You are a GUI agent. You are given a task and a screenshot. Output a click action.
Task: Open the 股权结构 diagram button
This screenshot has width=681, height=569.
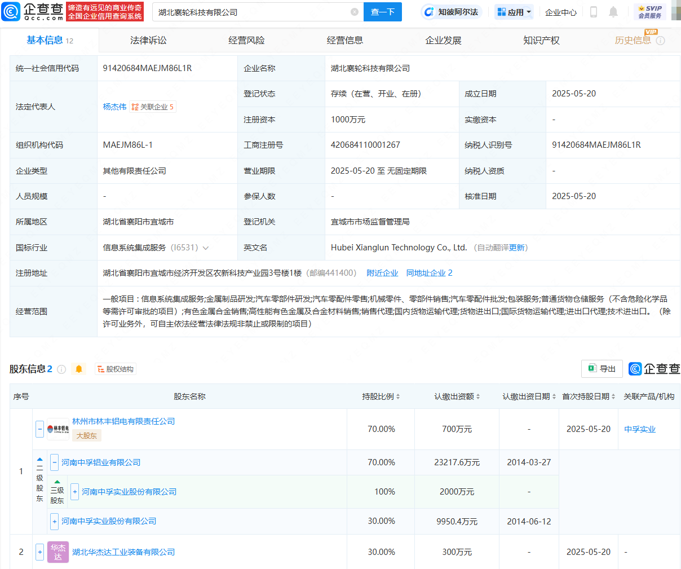point(116,369)
